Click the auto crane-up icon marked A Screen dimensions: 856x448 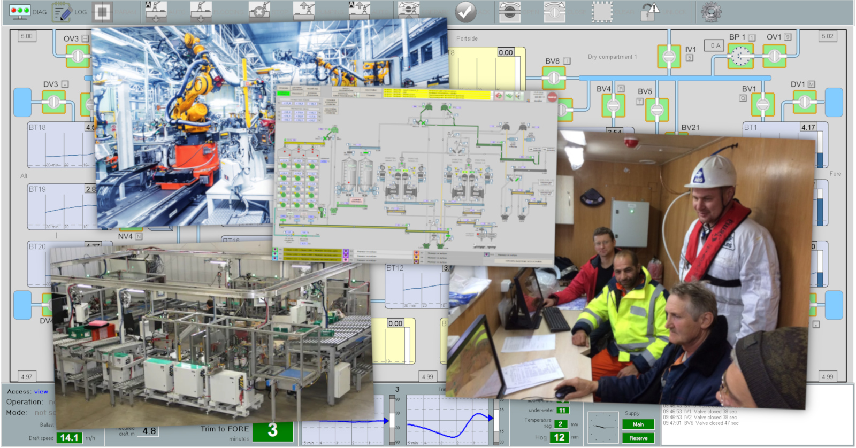click(x=359, y=11)
